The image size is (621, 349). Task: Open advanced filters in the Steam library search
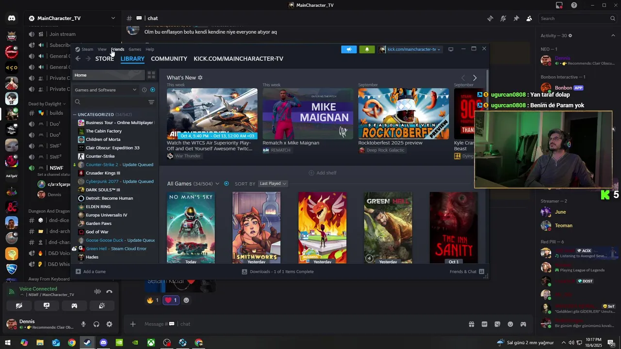coord(151,102)
